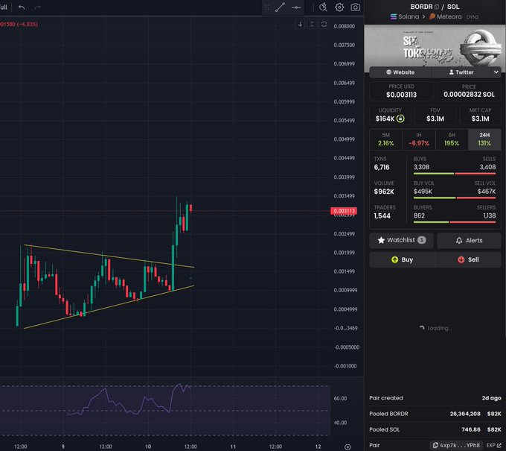
Task: Click the Solana chain logo
Action: click(394, 16)
